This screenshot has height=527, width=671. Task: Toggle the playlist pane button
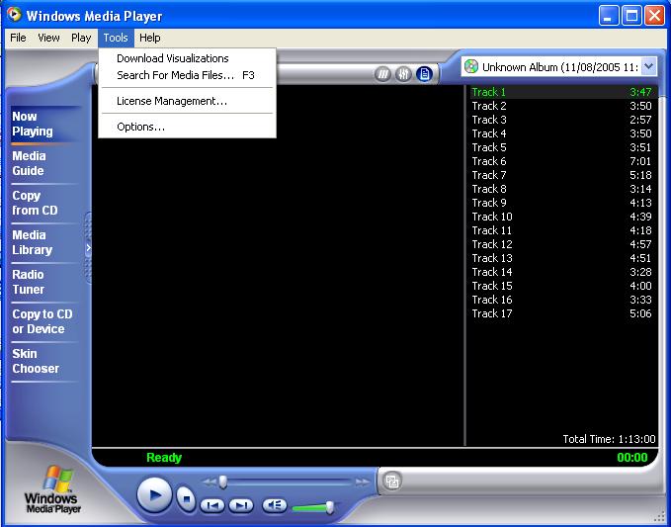(424, 74)
